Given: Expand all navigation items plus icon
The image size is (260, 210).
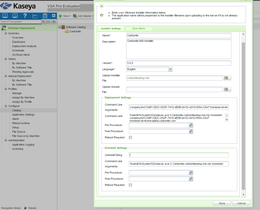Looking at the screenshot, I should point(54,22).
